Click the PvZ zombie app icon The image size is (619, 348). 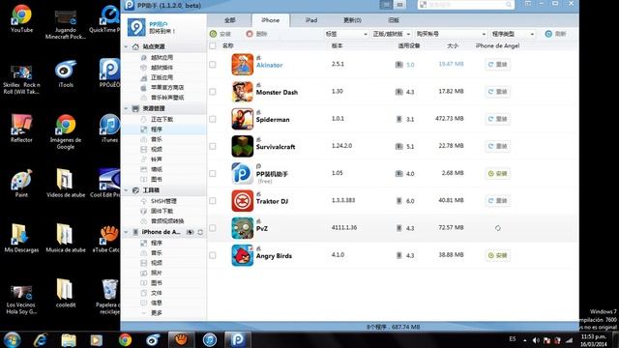[x=242, y=228]
